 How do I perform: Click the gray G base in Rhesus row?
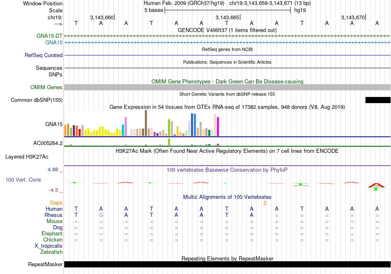point(101,215)
